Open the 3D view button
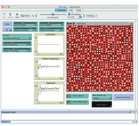Screen dimensions: 139x126 (131, 24)
